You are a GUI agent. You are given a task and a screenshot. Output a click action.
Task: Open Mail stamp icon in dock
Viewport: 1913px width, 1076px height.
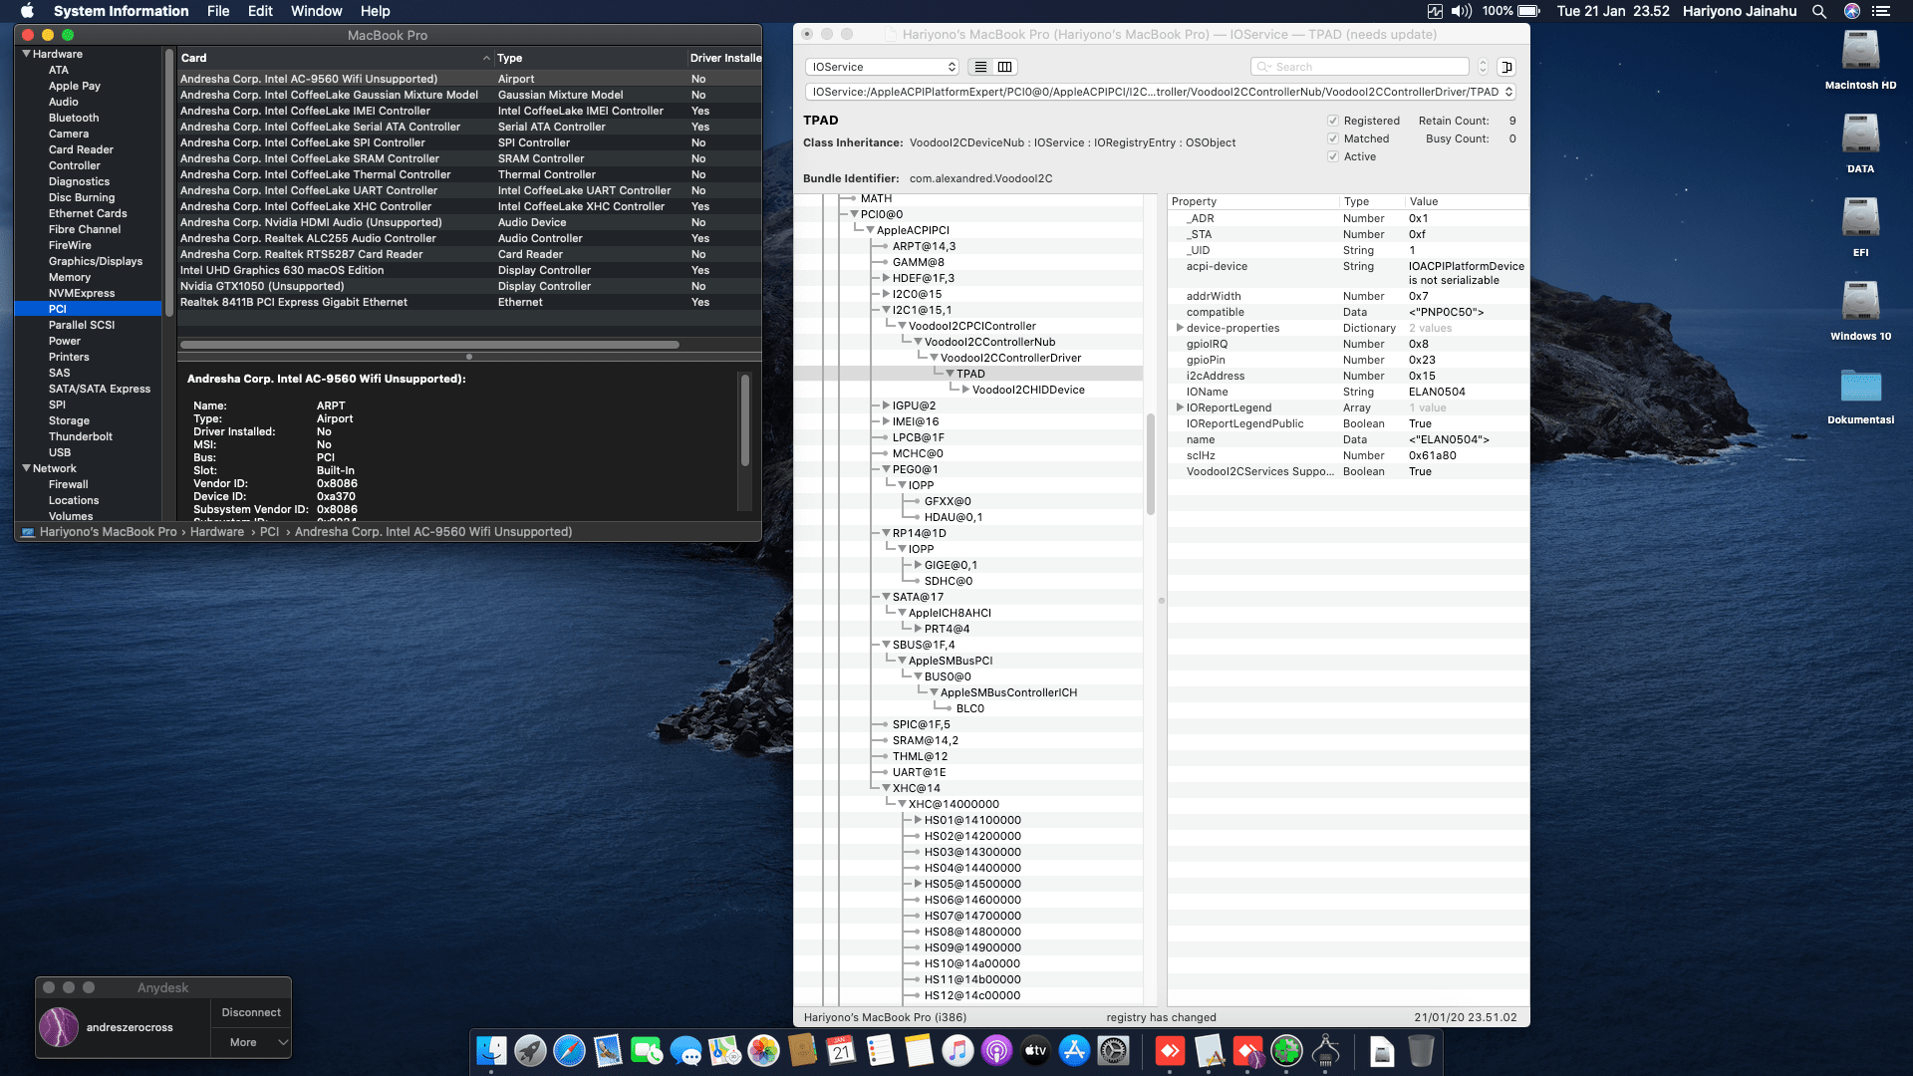[x=608, y=1050]
